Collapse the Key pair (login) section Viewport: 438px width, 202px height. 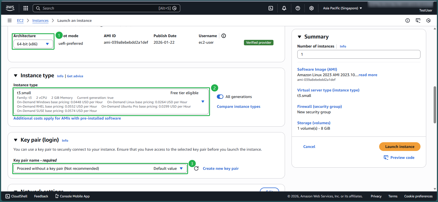(16, 140)
